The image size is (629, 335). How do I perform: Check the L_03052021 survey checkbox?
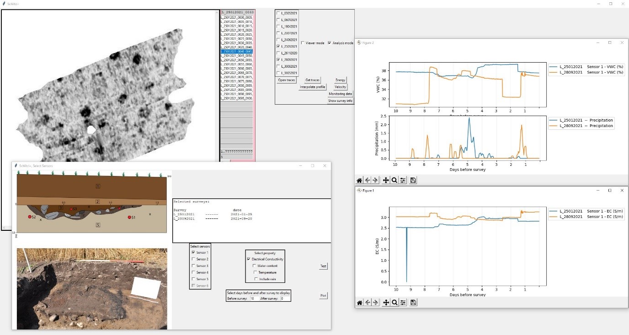click(x=278, y=13)
